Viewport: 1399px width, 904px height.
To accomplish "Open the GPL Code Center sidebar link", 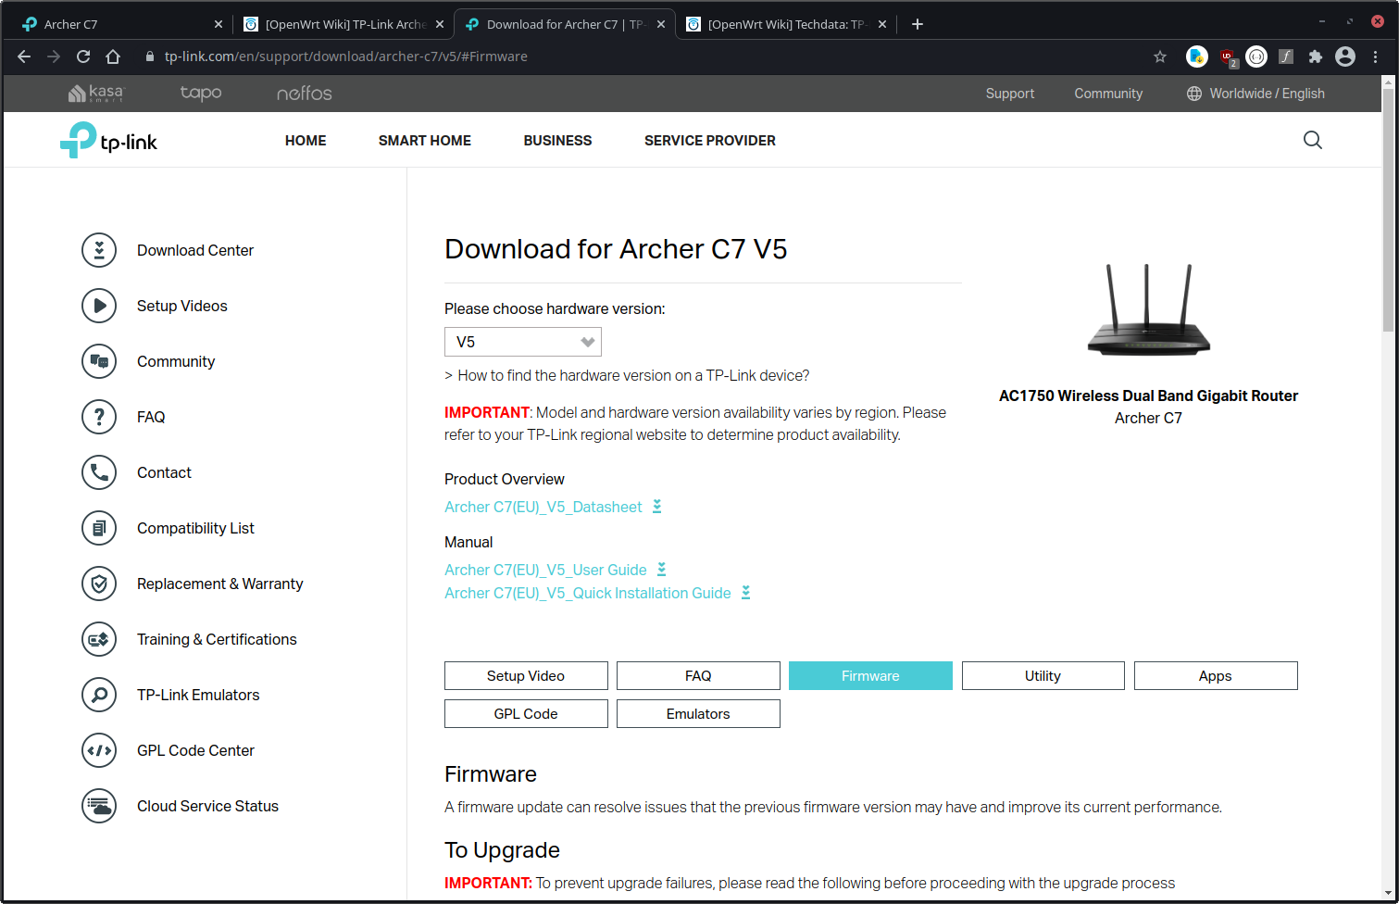I will [x=195, y=750].
